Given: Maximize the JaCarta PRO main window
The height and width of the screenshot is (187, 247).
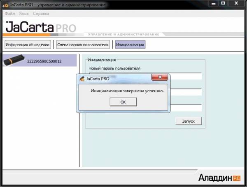Looking at the screenshot, I should click(223, 3).
